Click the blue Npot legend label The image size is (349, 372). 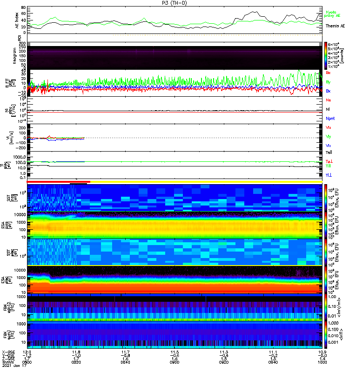click(330, 119)
